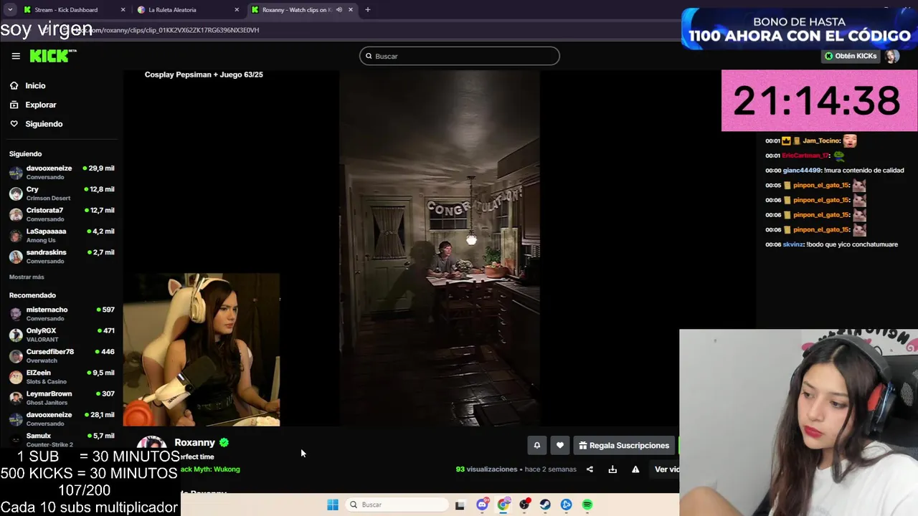Click the heart follow button next to Regala Suscripciones
This screenshot has width=918, height=516.
560,445
